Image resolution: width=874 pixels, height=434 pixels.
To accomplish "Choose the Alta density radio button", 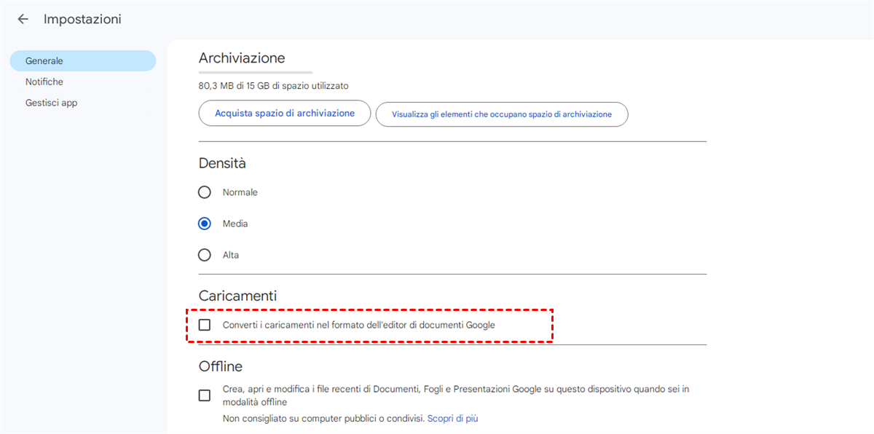I will [x=205, y=255].
